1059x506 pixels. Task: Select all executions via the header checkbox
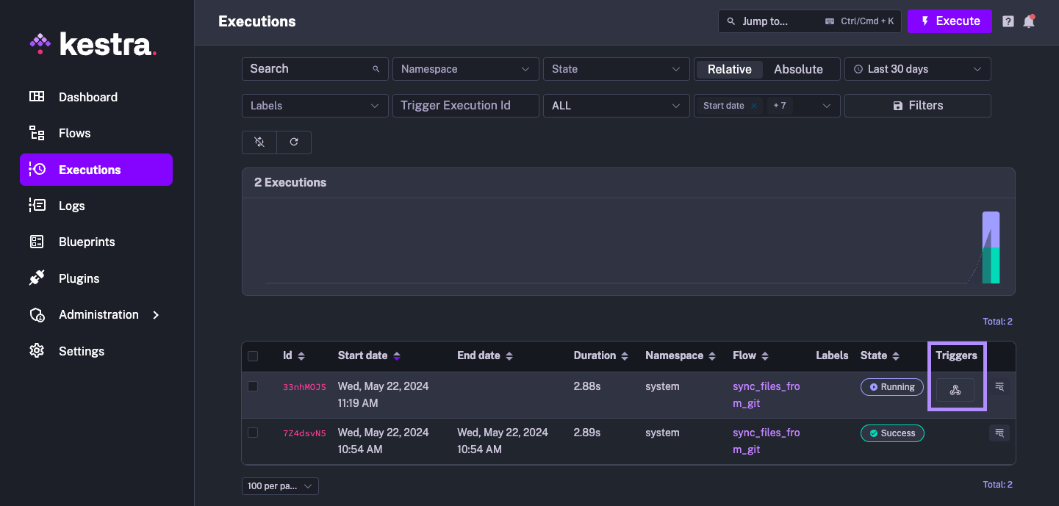pos(253,355)
